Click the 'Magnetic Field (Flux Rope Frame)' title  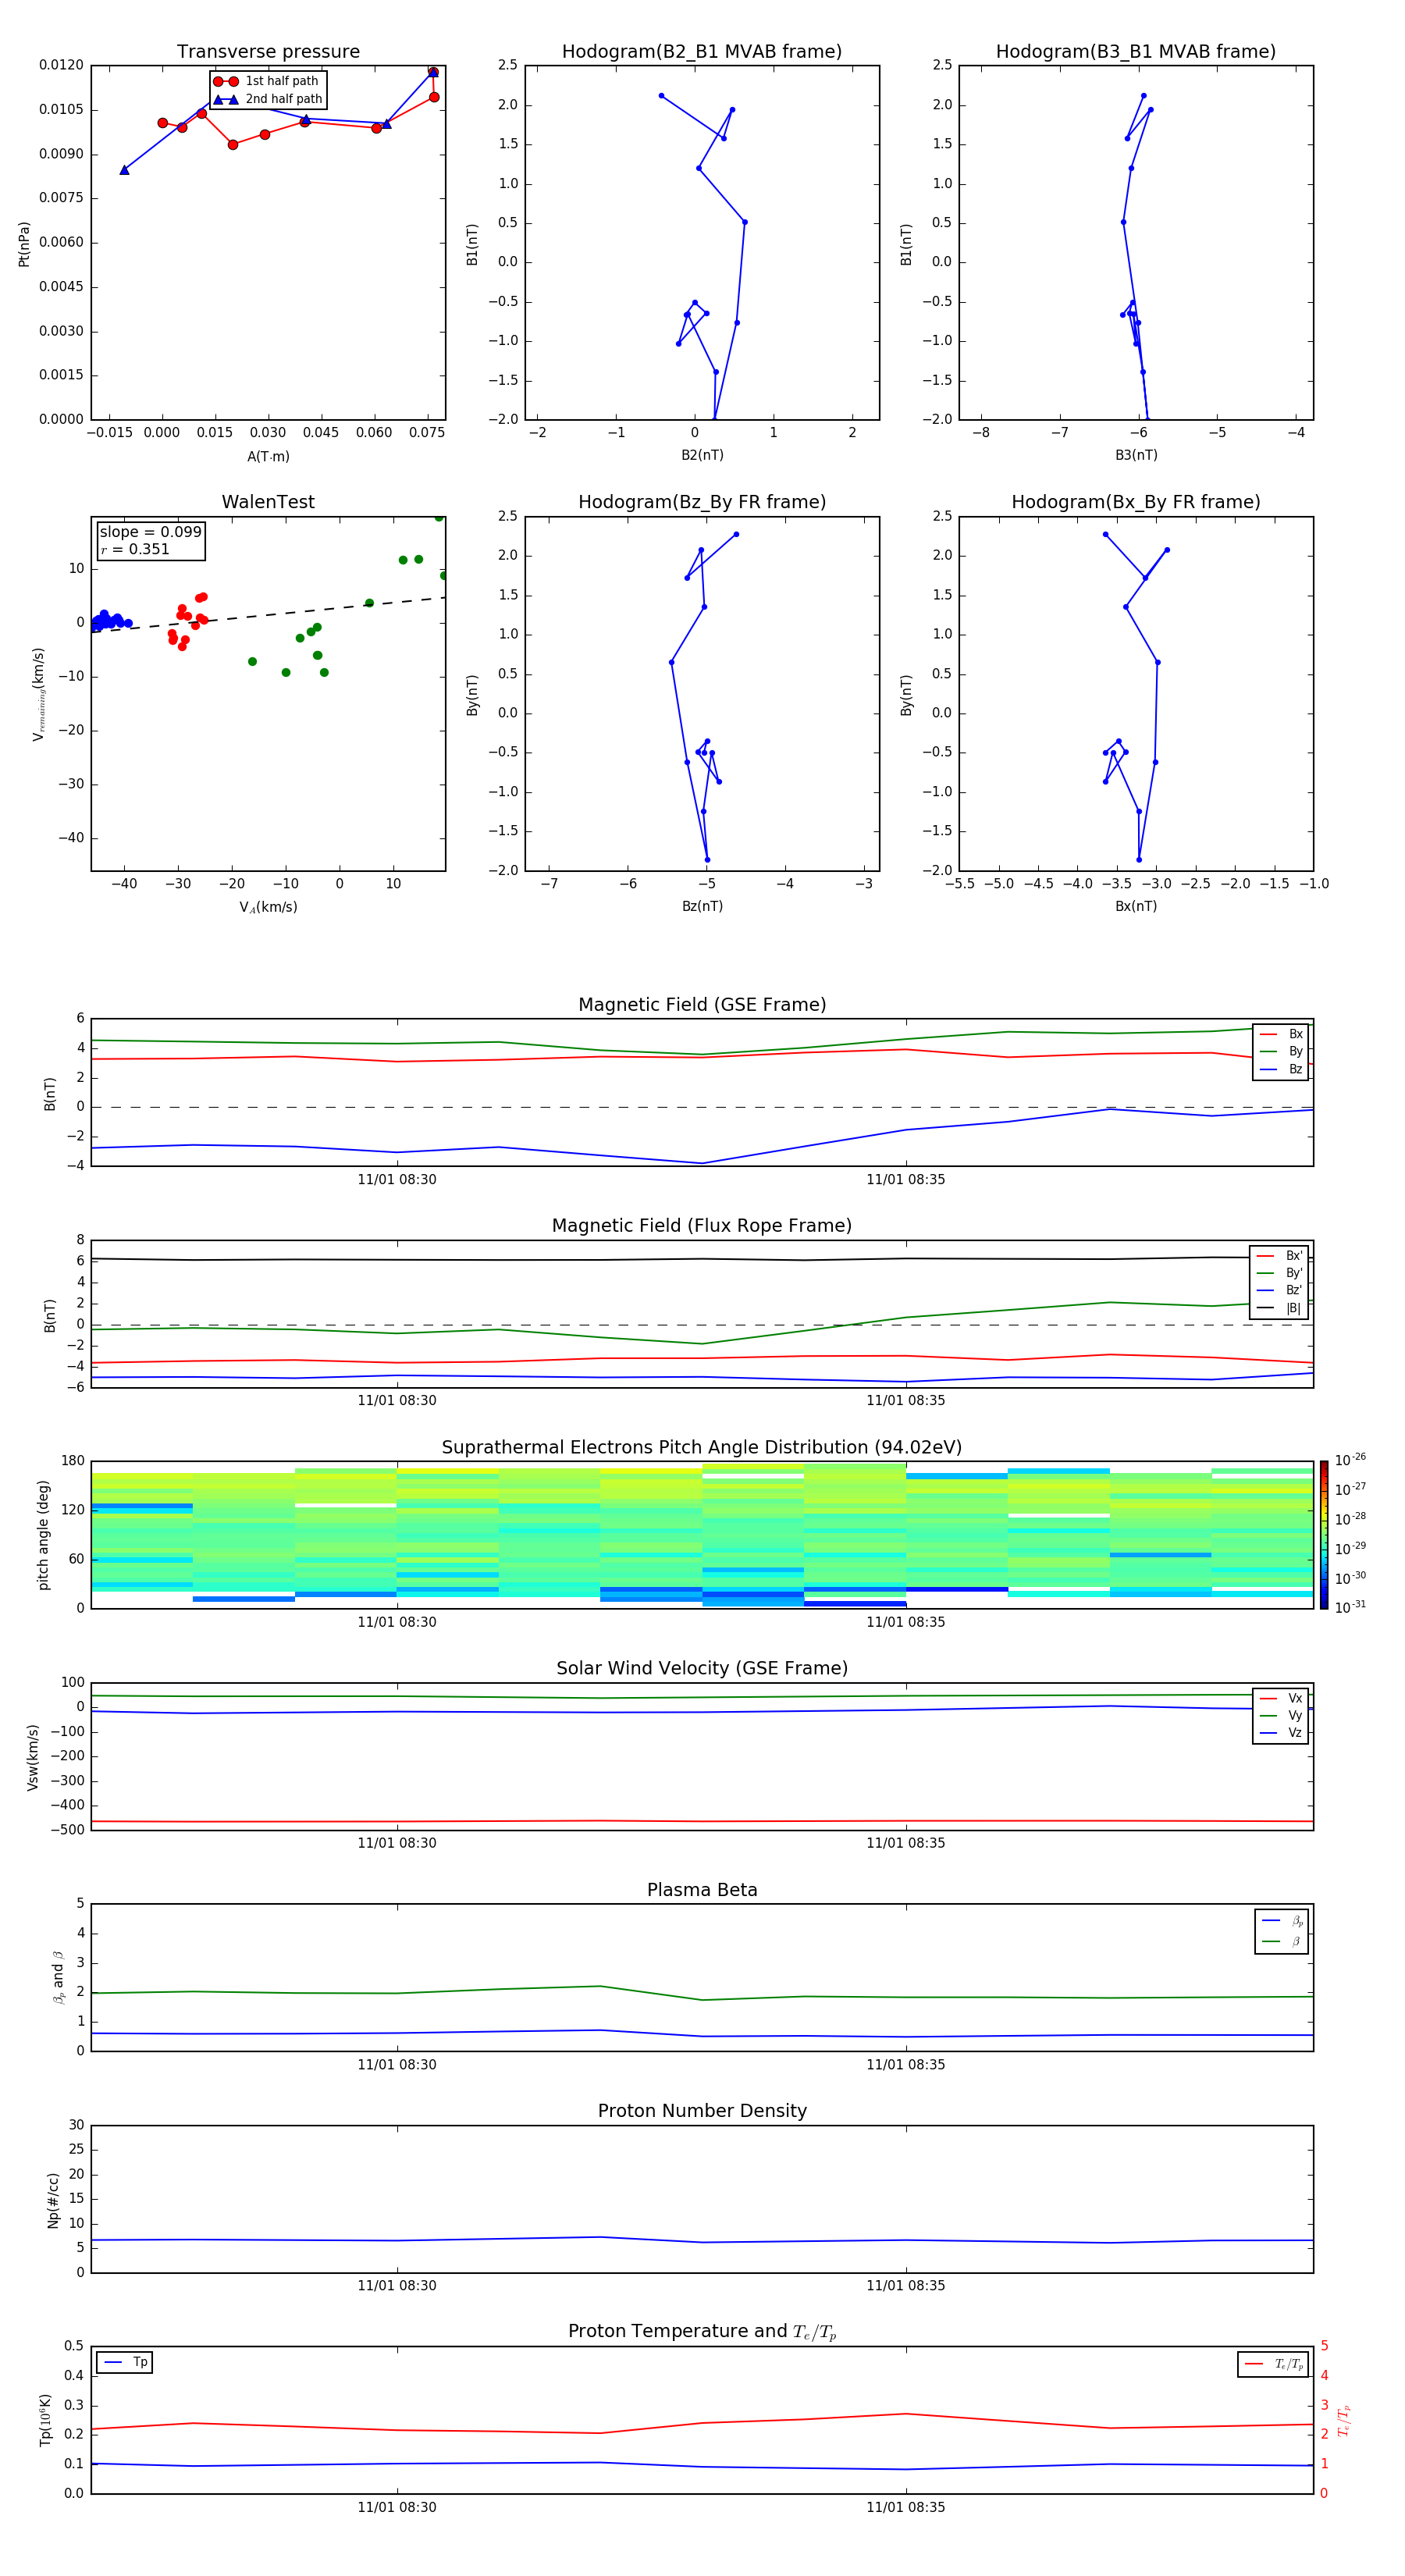[x=702, y=1226]
